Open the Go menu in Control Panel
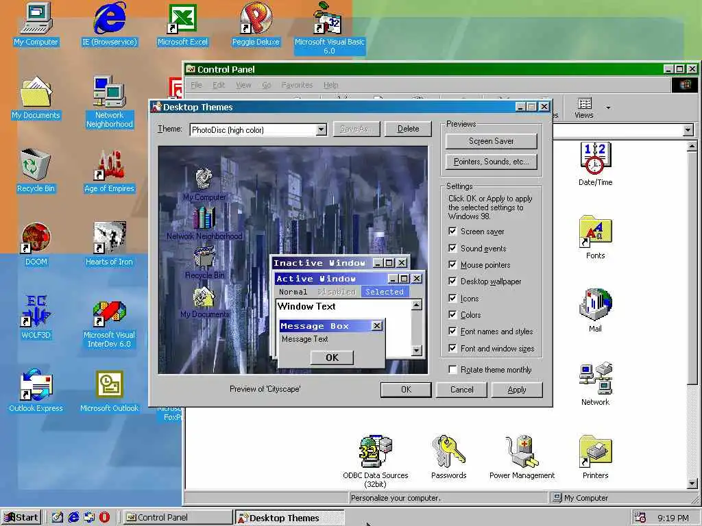 pos(267,85)
